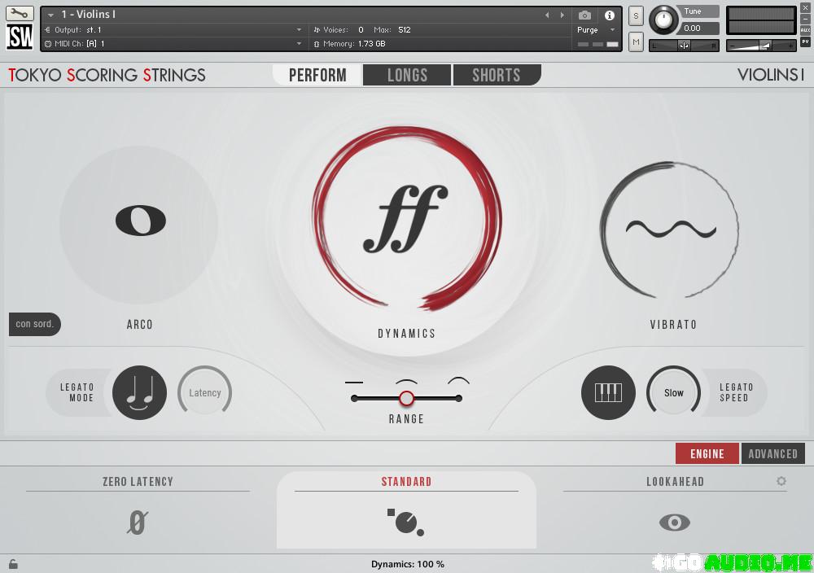Click the Range slider handle

pyautogui.click(x=406, y=398)
